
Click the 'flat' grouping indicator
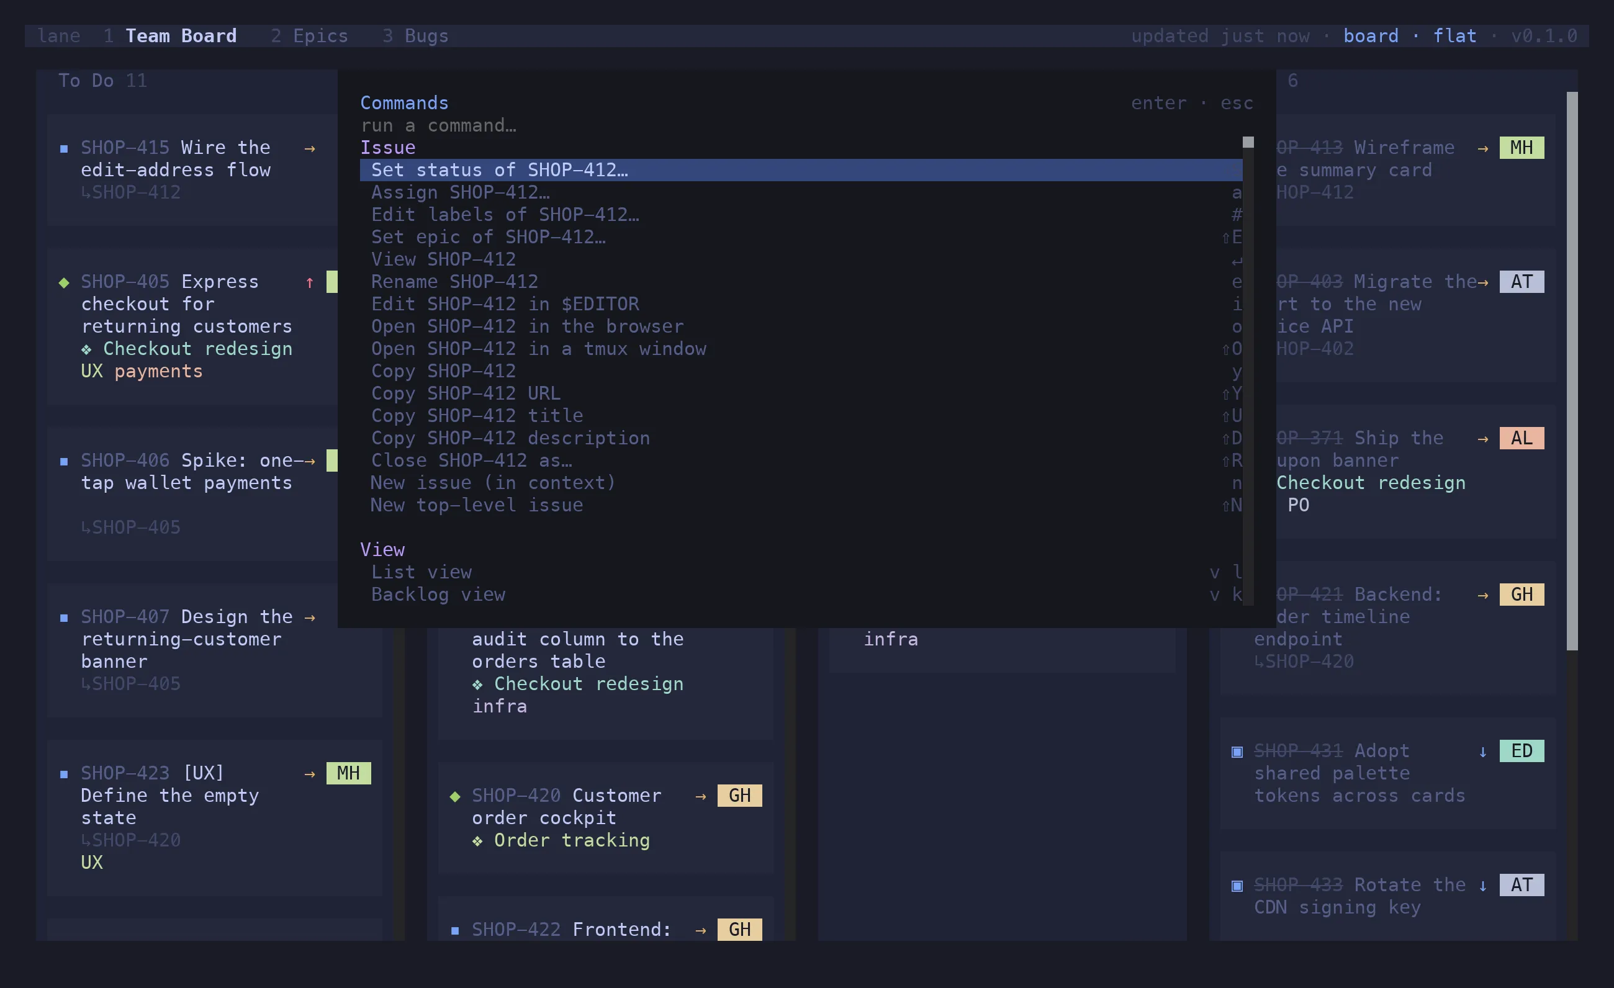coord(1454,36)
